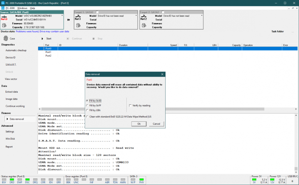Image resolution: width=299 pixels, height=185 pixels.
Task: Click the Operation column header
Action: point(262,45)
